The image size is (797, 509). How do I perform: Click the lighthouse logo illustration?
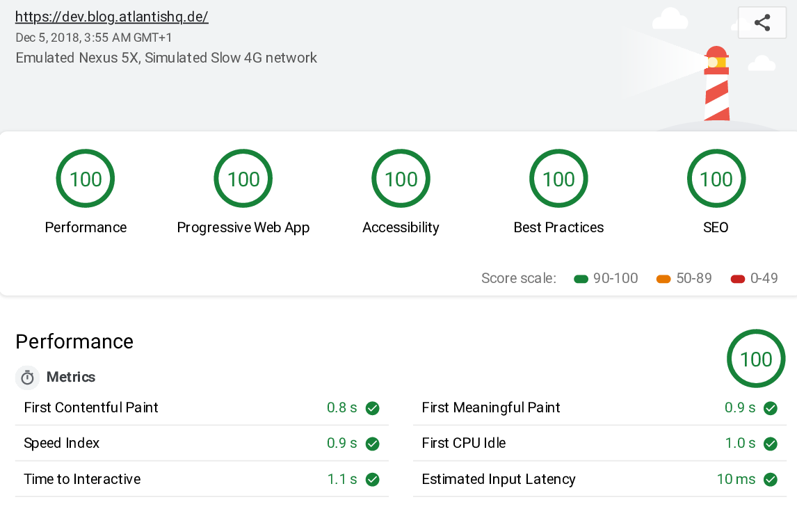(x=716, y=83)
